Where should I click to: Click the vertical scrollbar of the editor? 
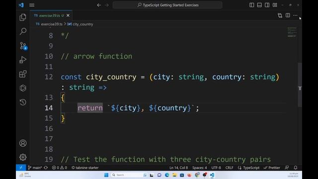(x=300, y=85)
